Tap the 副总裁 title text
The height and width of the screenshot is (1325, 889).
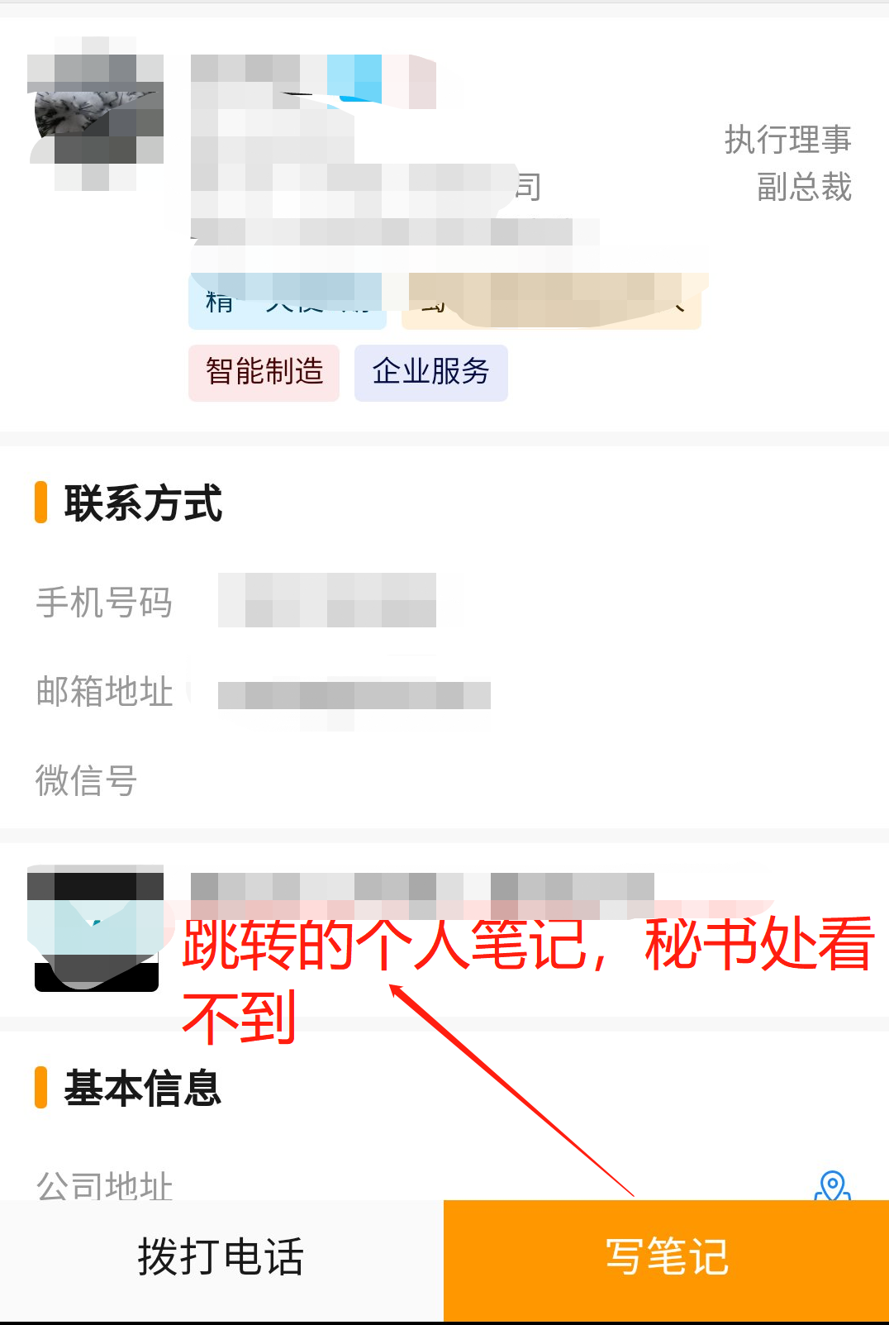pyautogui.click(x=804, y=187)
